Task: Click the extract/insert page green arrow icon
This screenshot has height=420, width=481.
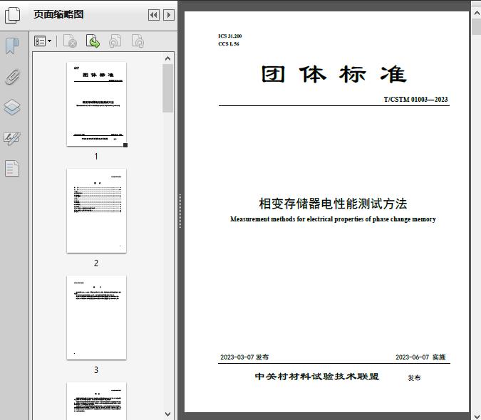Action: coord(93,41)
